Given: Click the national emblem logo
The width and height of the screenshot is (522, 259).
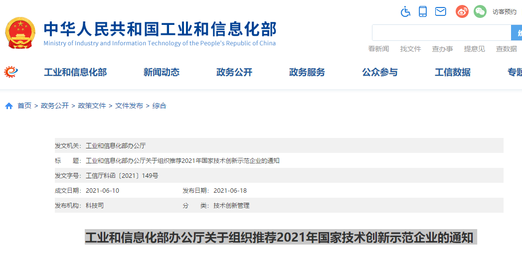Looking at the screenshot, I should [20, 32].
